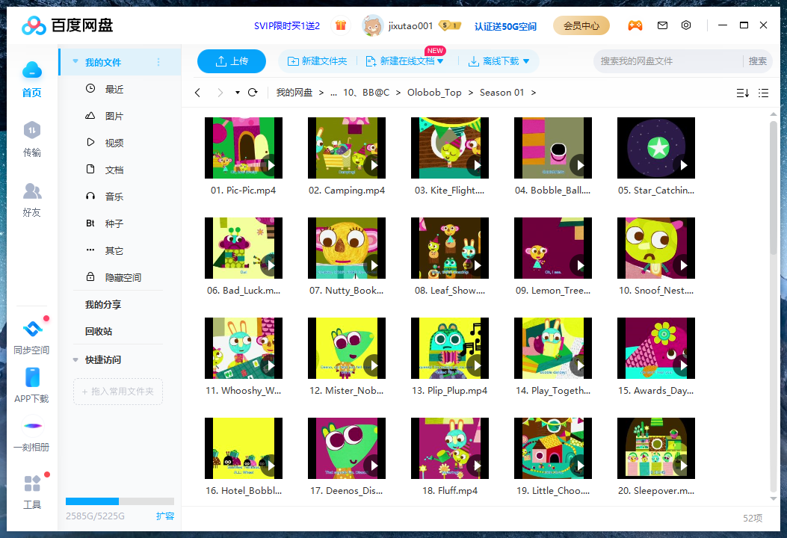
Task: Click the gift box promotion icon
Action: 341,25
